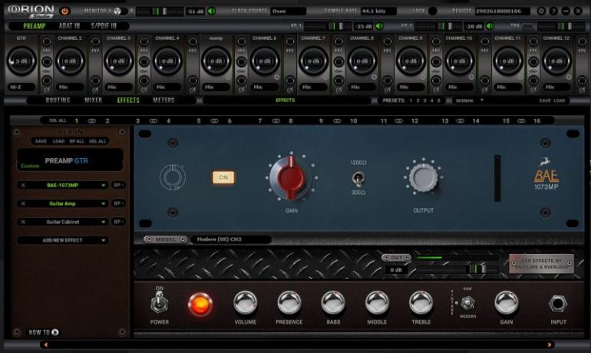Click LOAD in the AFX panel

pos(58,141)
